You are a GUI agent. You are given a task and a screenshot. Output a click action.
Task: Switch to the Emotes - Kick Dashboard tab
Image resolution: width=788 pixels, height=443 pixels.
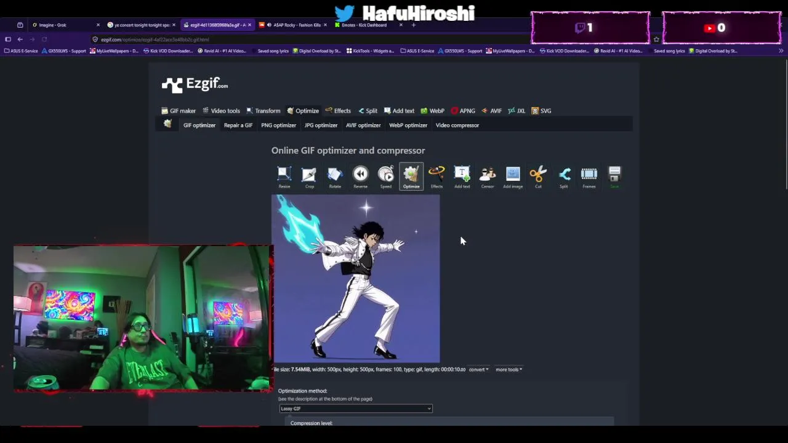pyautogui.click(x=368, y=25)
